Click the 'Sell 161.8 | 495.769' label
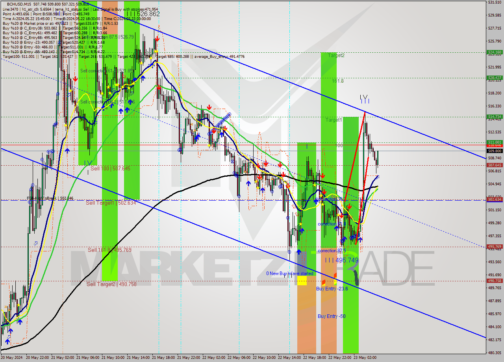 (109, 250)
